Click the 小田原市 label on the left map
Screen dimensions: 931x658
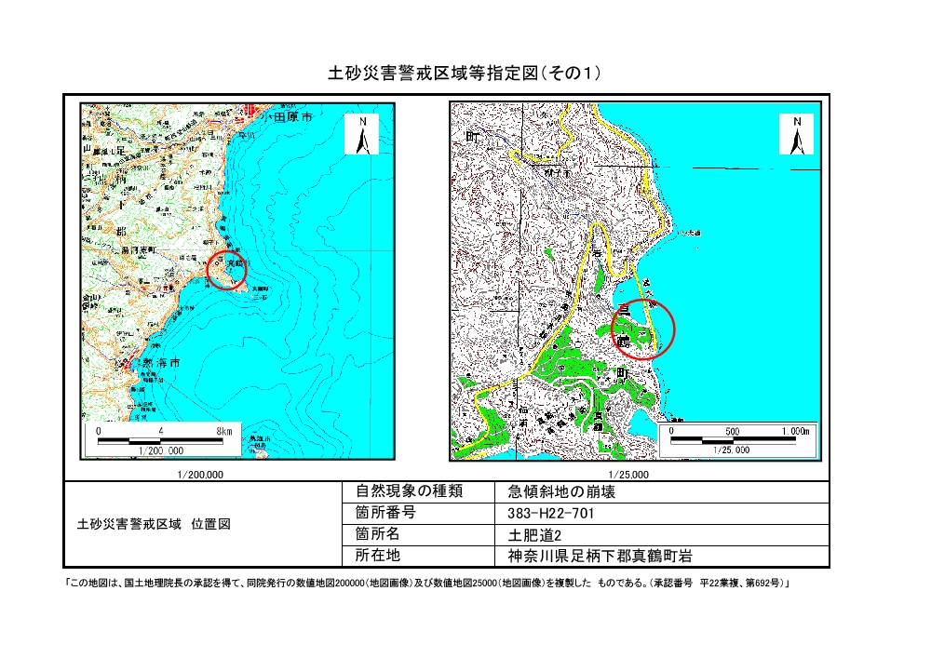point(287,118)
